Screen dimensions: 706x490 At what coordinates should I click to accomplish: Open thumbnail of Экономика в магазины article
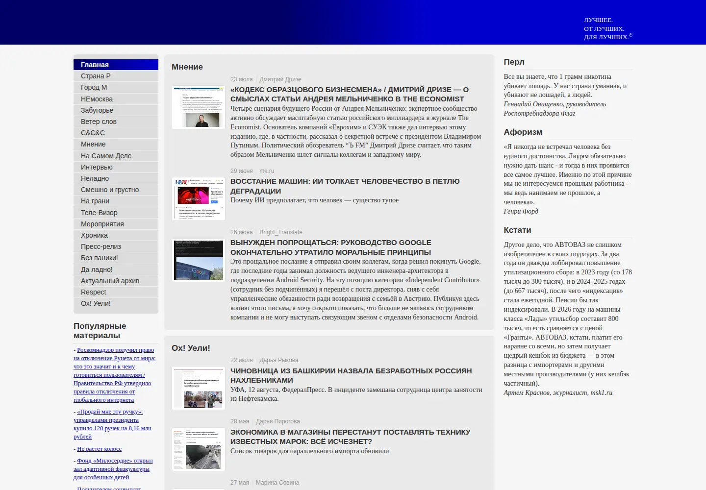[x=199, y=449]
